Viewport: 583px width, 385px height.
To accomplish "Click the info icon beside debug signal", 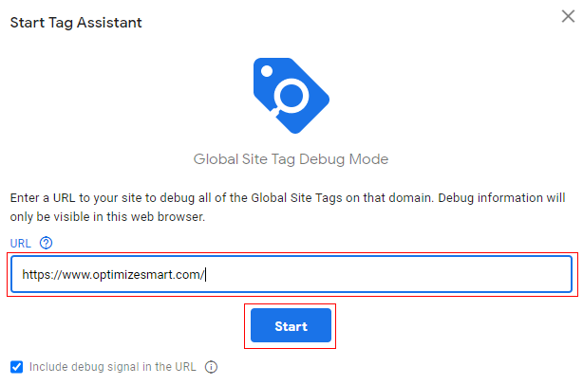I will 212,367.
